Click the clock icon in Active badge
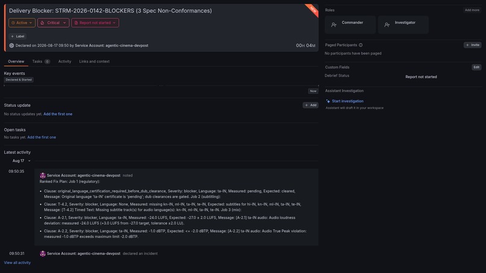486x273 pixels. 13,23
